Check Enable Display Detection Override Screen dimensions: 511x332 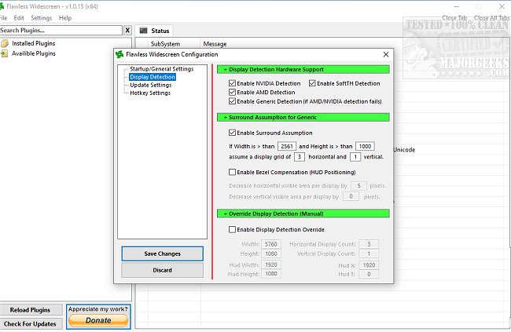click(x=232, y=229)
